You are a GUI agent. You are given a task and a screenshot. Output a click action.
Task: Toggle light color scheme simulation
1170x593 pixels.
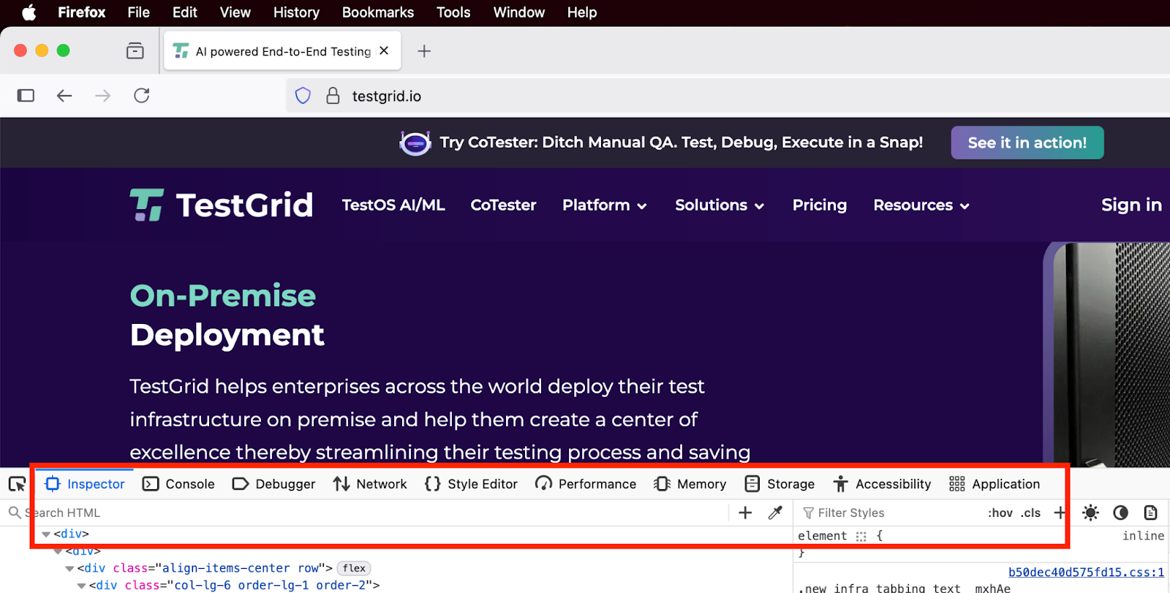[x=1090, y=513]
